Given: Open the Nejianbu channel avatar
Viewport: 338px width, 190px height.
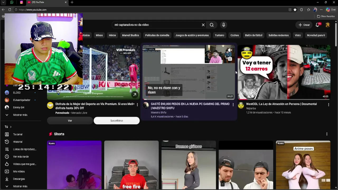Looking at the screenshot, I should (241, 106).
